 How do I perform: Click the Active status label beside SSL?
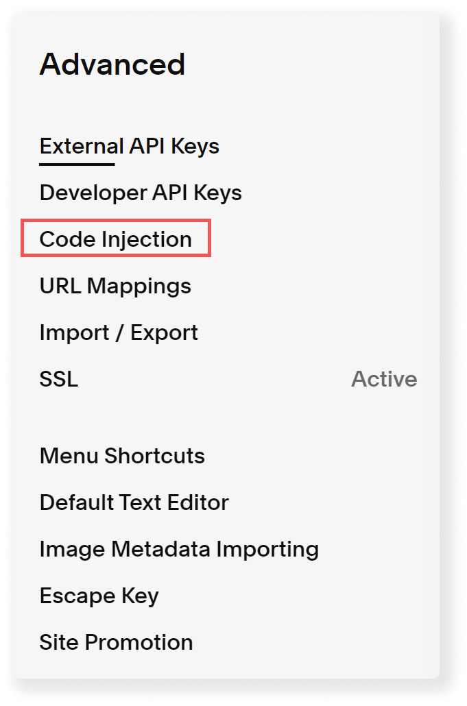[384, 378]
